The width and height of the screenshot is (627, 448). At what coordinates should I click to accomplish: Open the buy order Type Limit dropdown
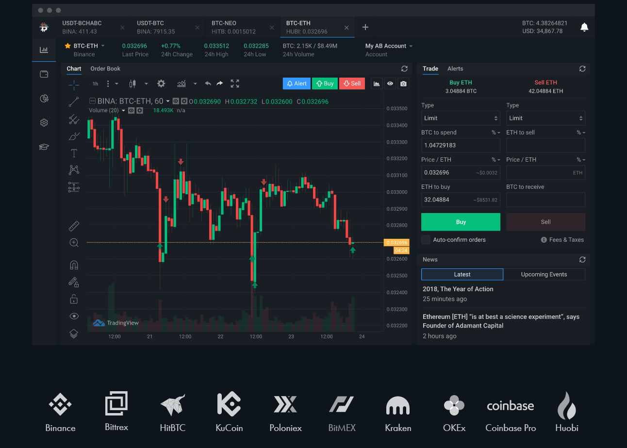(x=461, y=118)
